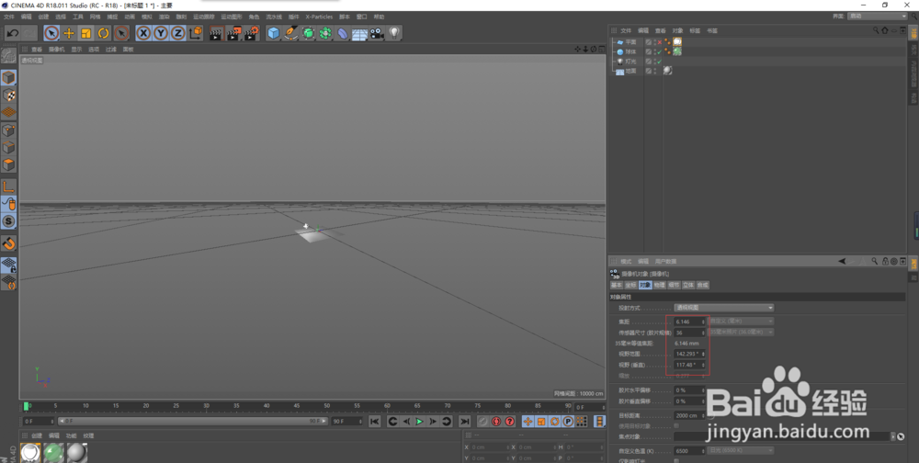Image resolution: width=919 pixels, height=463 pixels.
Task: Open the Subdivision Surface generators icon
Action: tap(308, 33)
